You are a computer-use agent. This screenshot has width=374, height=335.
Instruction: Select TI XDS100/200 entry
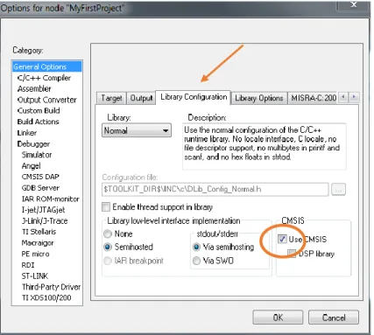[46, 297]
